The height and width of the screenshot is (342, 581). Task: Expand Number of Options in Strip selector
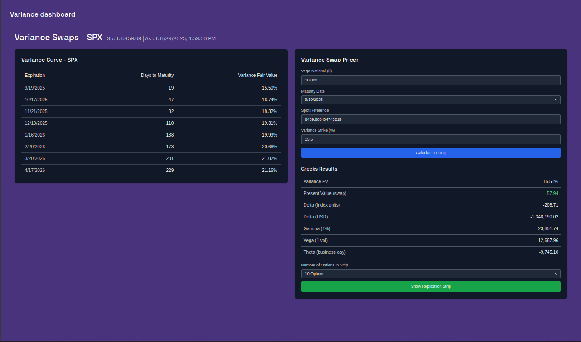tap(431, 274)
